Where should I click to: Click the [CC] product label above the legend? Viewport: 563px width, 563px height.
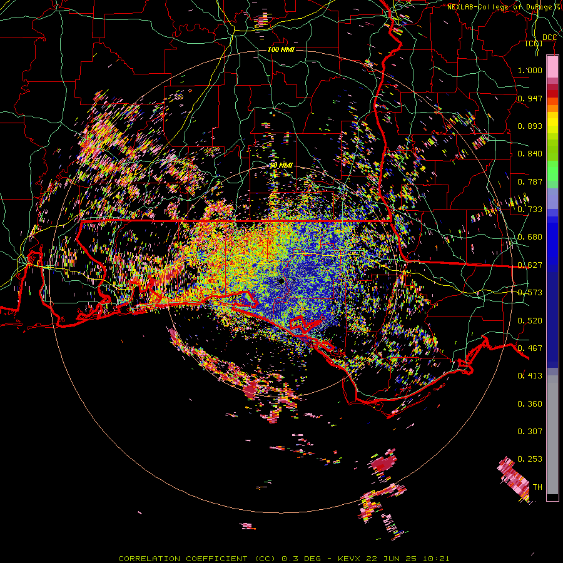pos(534,44)
